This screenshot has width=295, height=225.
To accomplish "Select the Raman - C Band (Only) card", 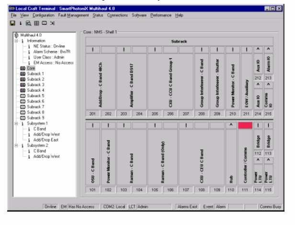I will 163,157.
